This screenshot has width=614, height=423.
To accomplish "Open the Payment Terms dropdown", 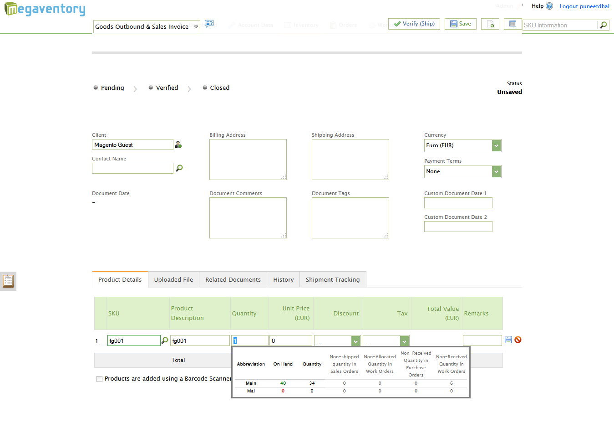I will 496,171.
